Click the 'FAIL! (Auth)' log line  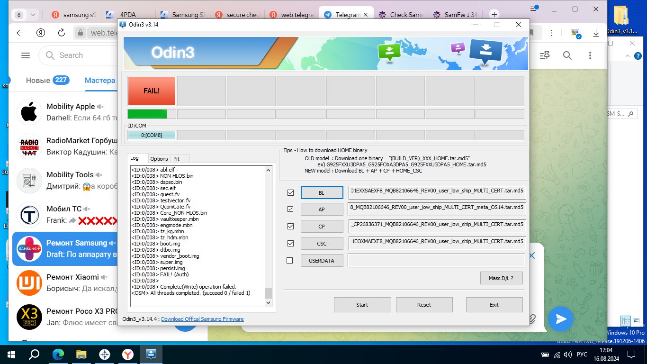tap(160, 274)
